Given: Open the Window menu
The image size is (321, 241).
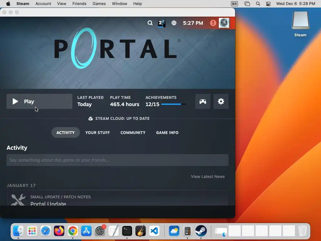Looking at the screenshot, I should (119, 4).
